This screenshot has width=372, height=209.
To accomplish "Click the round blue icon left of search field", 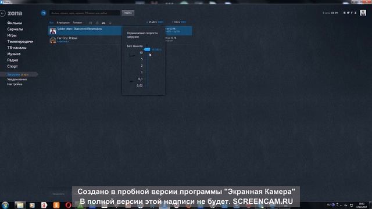I will [43, 13].
